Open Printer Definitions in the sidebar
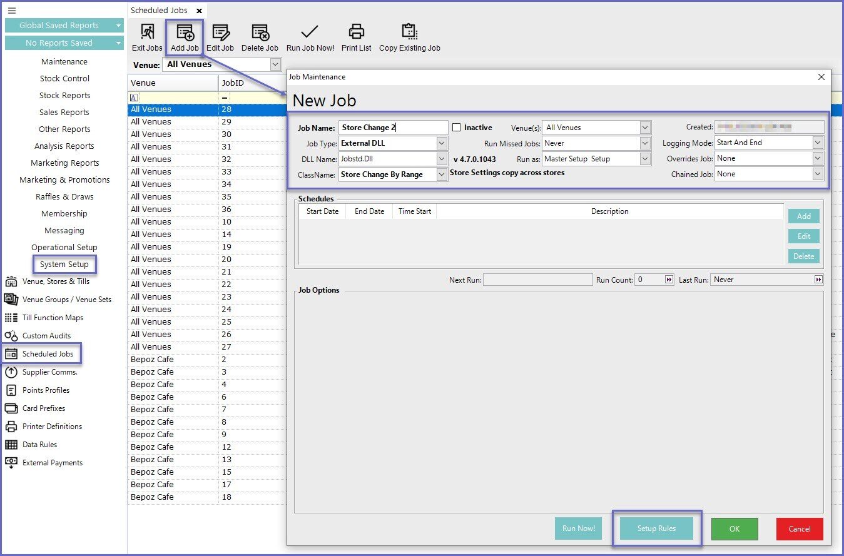This screenshot has height=556, width=844. tap(52, 427)
